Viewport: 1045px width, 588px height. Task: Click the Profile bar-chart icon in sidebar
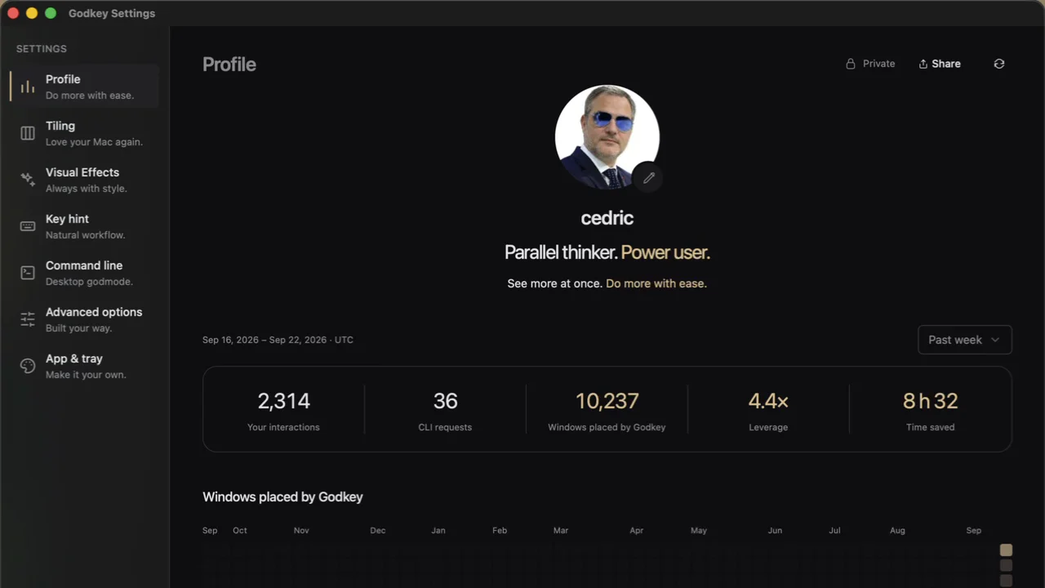28,87
